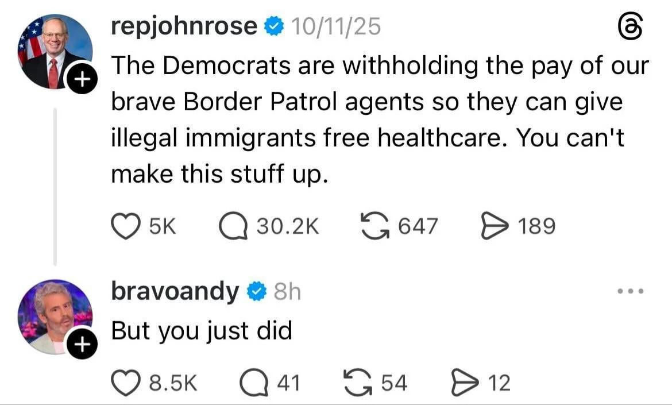The width and height of the screenshot is (672, 405).
Task: Click the 8h reply timestamp
Action: click(x=287, y=292)
